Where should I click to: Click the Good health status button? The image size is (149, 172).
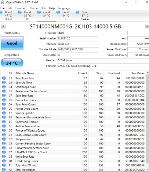click(12, 43)
